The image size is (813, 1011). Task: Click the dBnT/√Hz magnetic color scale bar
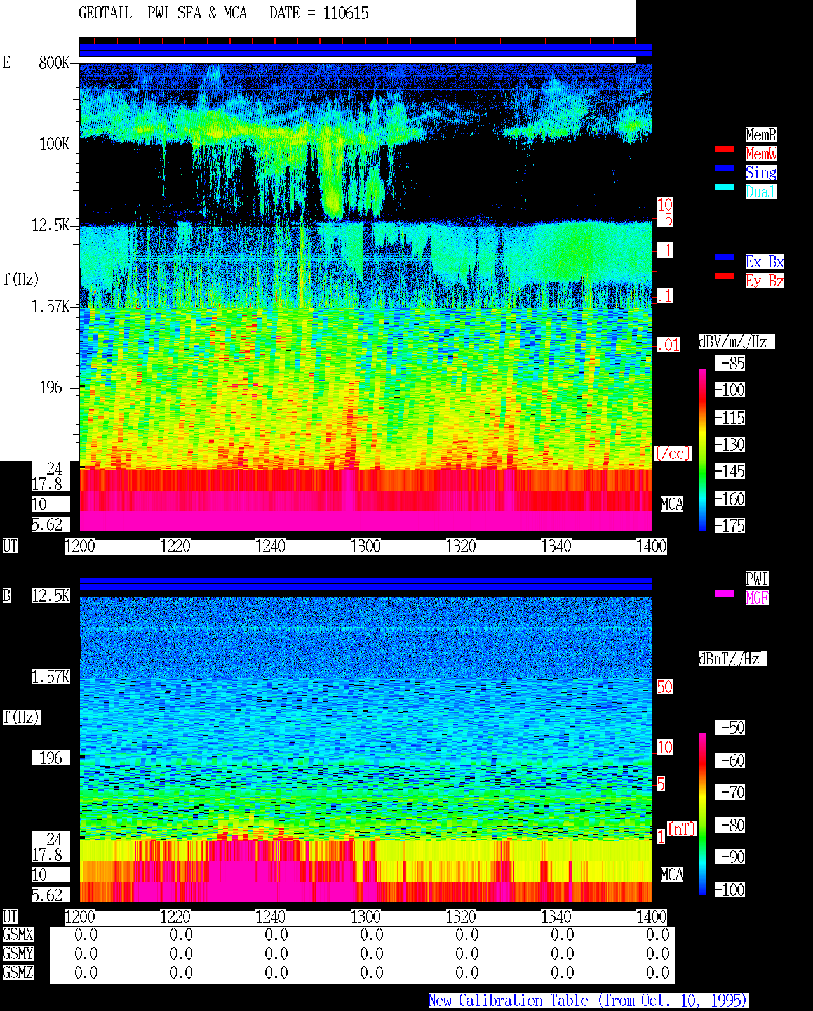[702, 814]
